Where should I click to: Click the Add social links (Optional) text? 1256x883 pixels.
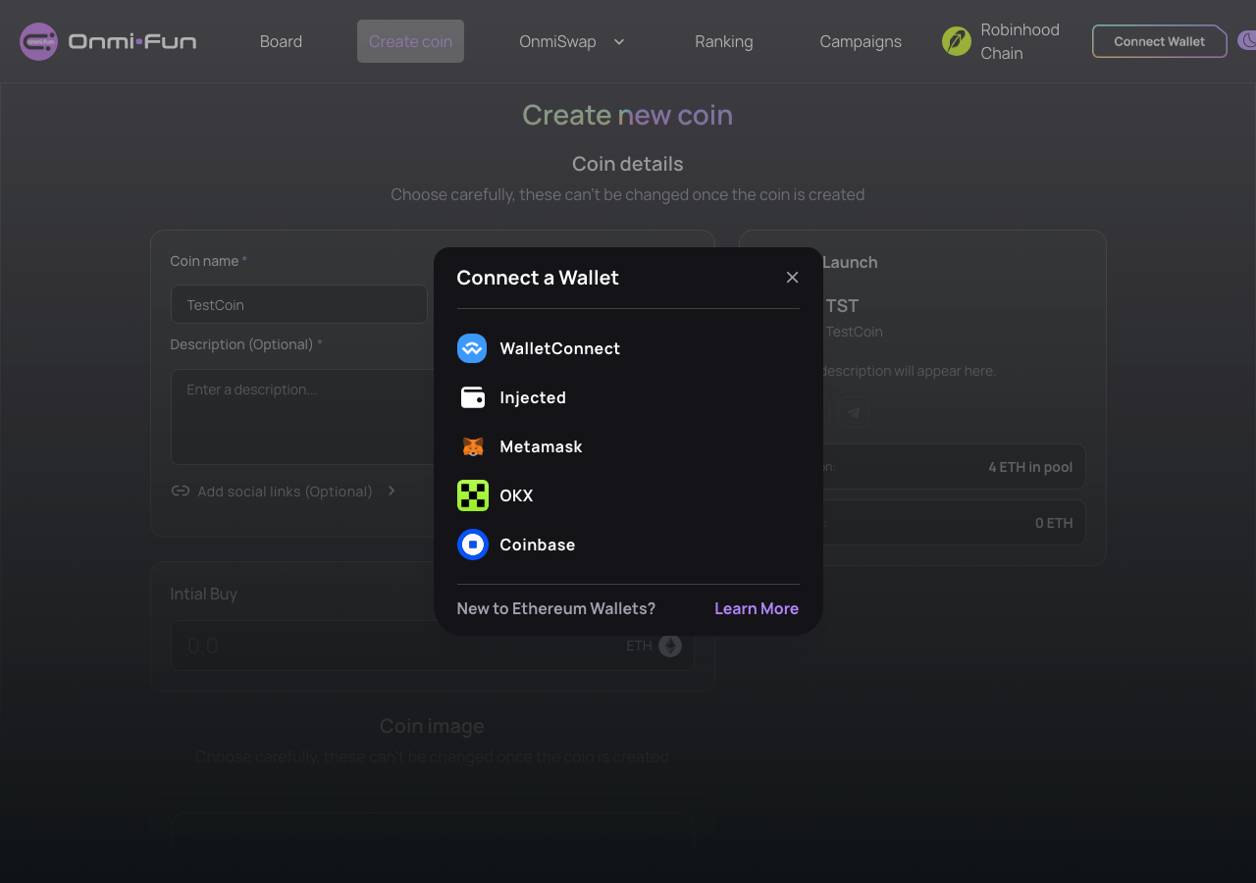pyautogui.click(x=285, y=491)
